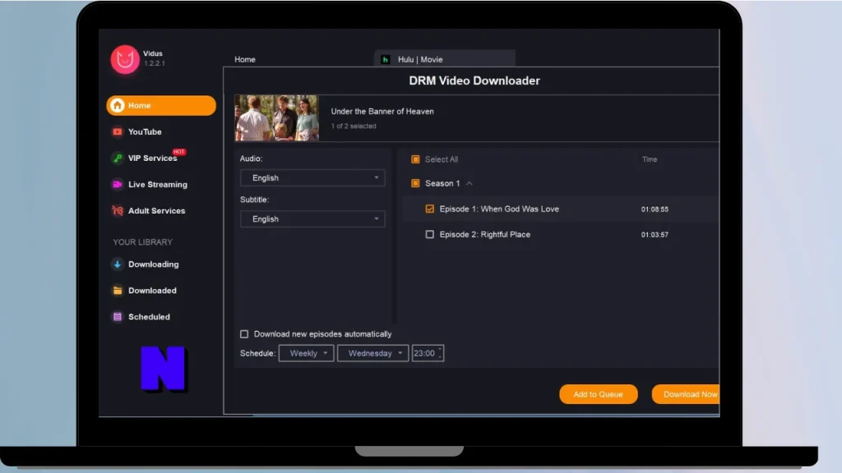The image size is (842, 473).
Task: Click the blue N logo in sidebar
Action: click(164, 369)
